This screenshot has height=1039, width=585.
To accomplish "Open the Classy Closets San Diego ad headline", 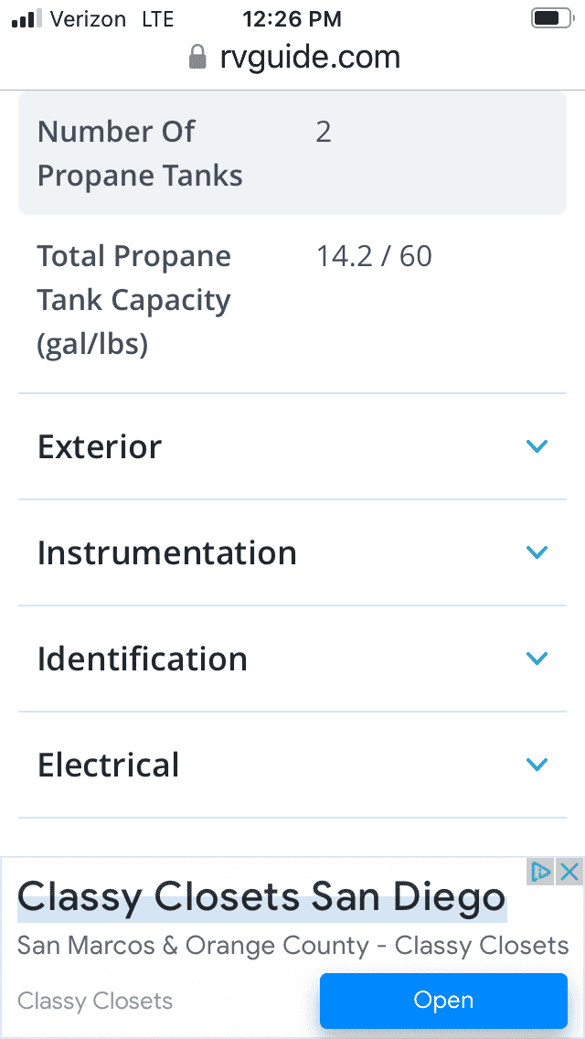I will point(261,898).
